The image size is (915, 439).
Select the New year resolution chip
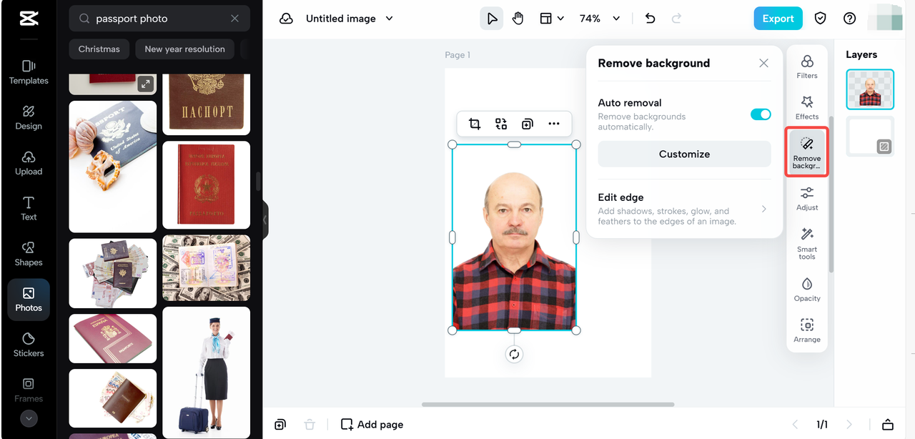tap(184, 49)
